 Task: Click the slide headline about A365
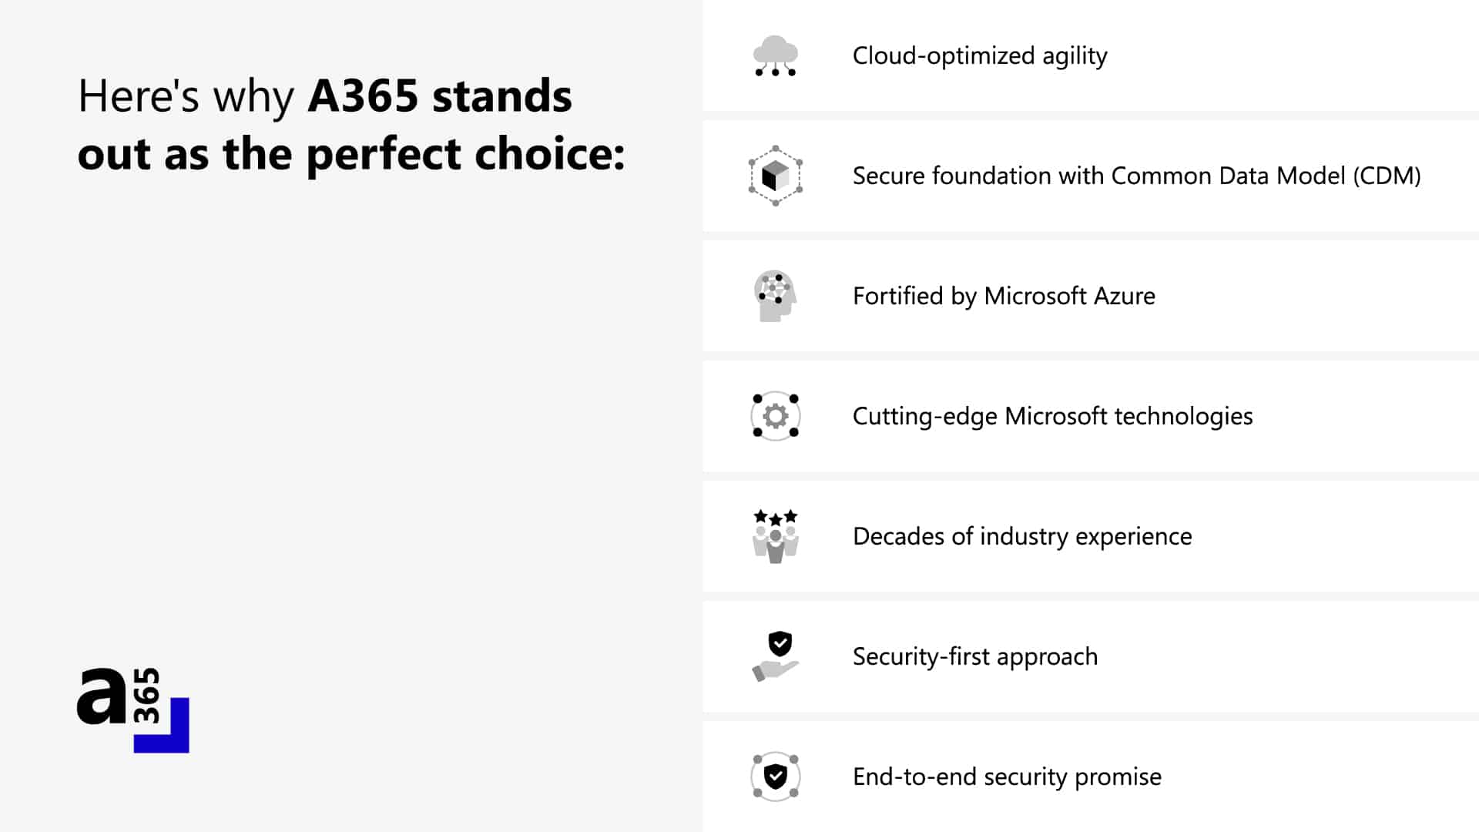point(351,125)
